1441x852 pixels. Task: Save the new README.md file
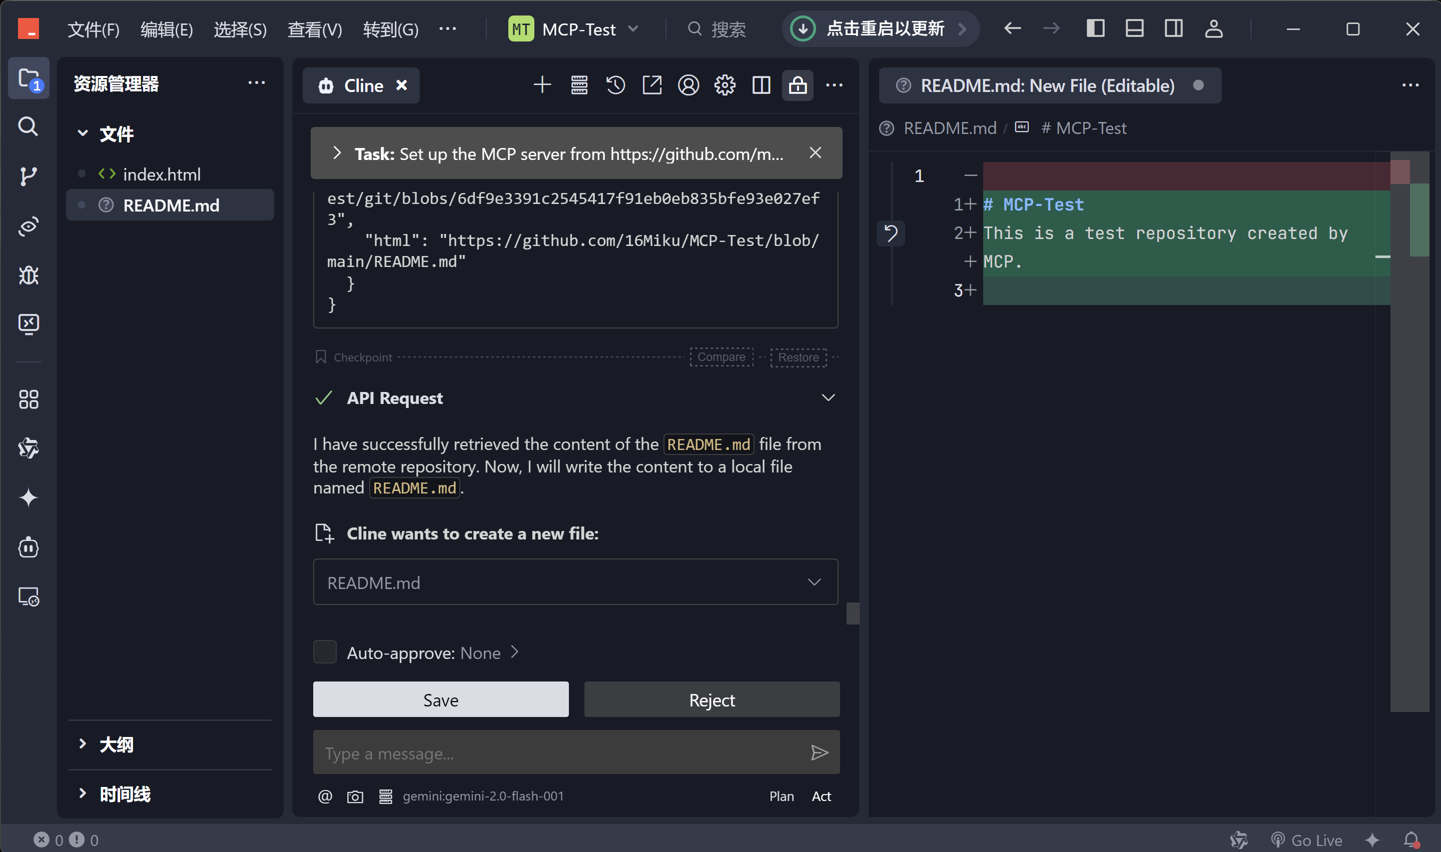point(440,699)
